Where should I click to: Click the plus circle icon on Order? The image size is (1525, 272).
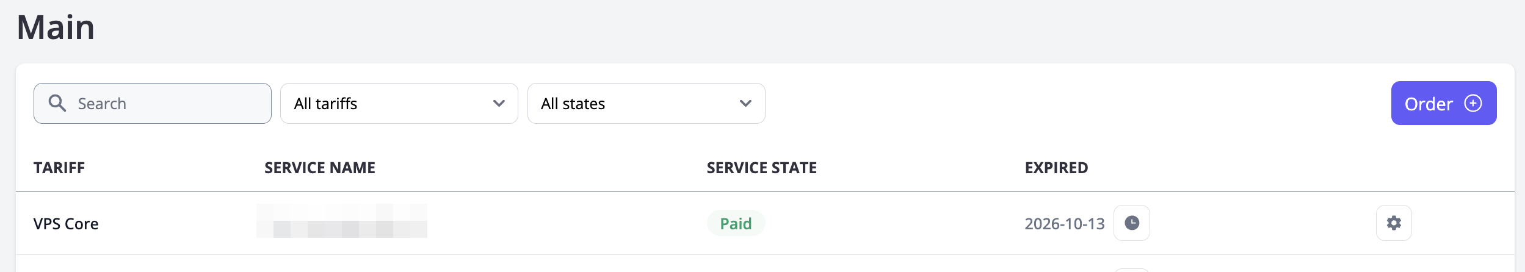(x=1473, y=103)
